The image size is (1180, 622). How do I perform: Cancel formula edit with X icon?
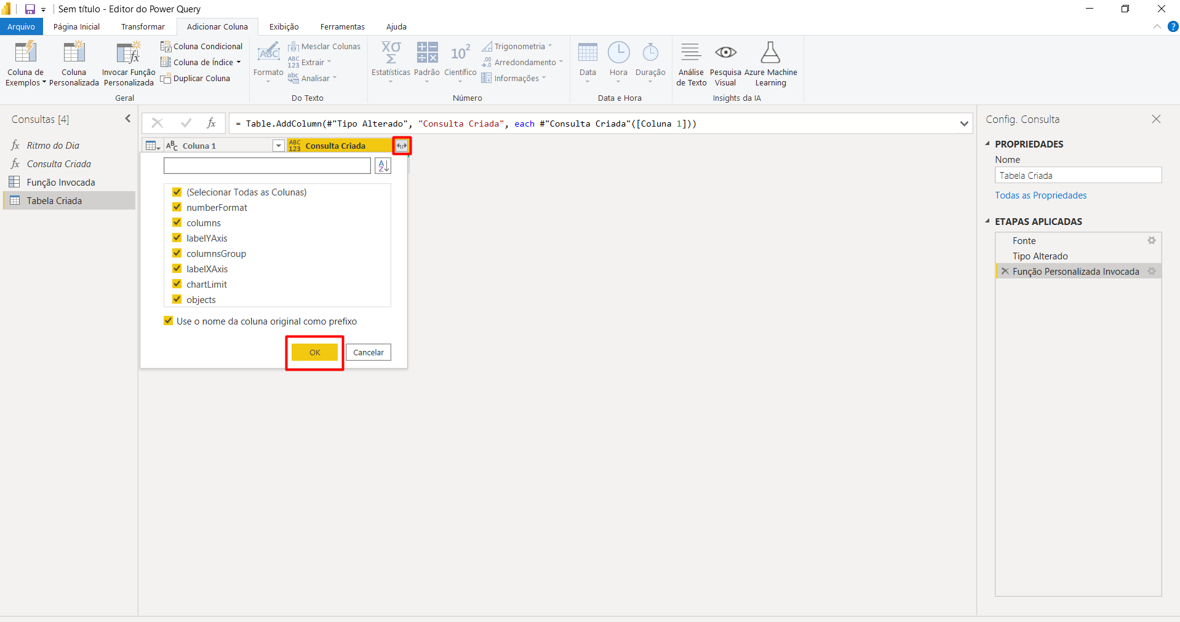157,123
